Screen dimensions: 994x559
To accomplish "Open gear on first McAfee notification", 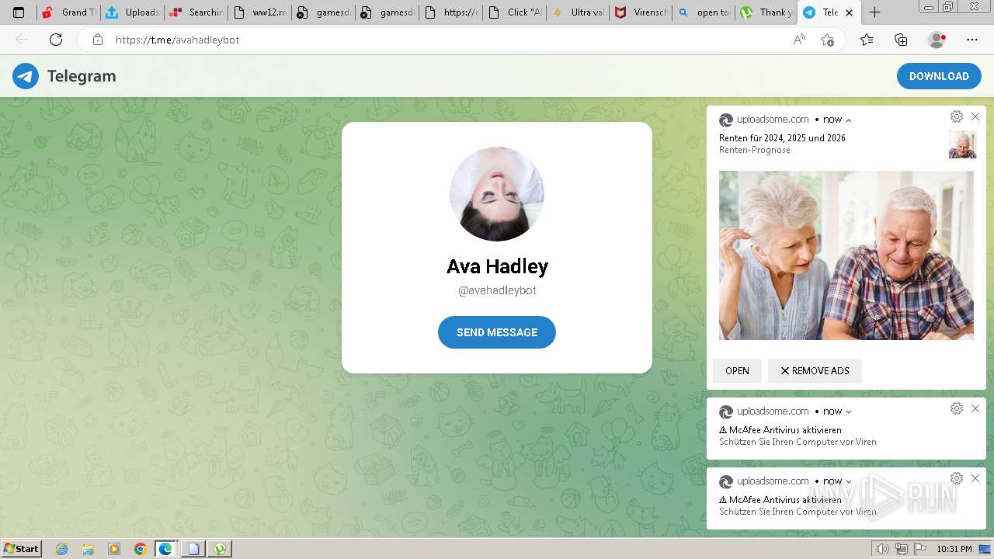I will pyautogui.click(x=957, y=408).
